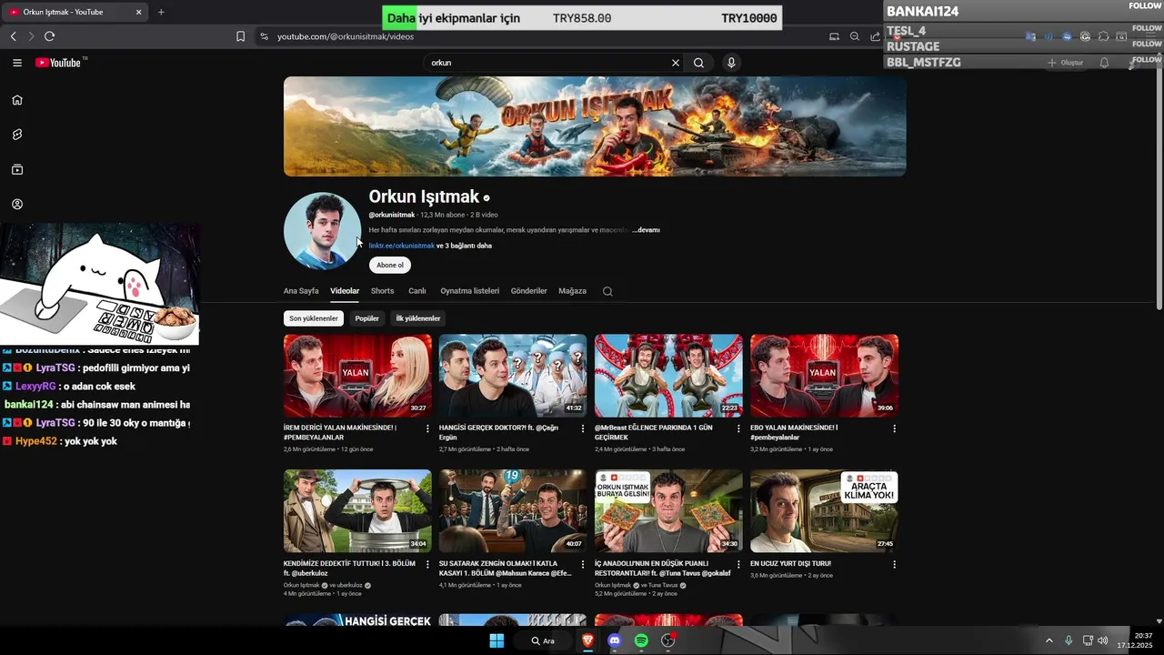The height and width of the screenshot is (655, 1164).
Task: Play the MrBeast amusement park video thumbnail
Action: [x=668, y=376]
